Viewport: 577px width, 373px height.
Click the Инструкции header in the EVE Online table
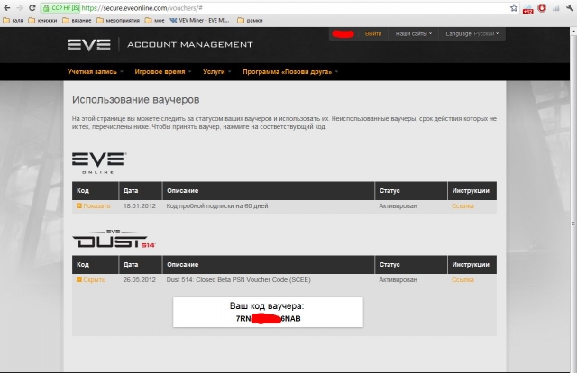click(471, 190)
